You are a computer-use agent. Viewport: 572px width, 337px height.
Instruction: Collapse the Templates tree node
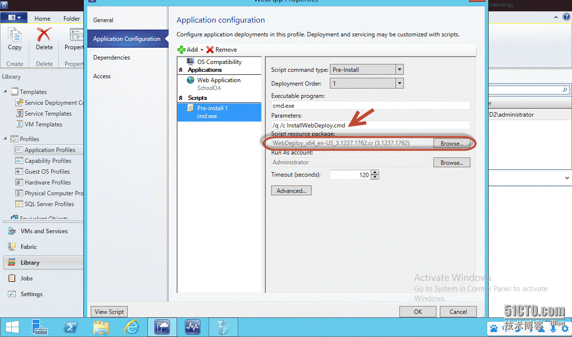[x=5, y=91]
